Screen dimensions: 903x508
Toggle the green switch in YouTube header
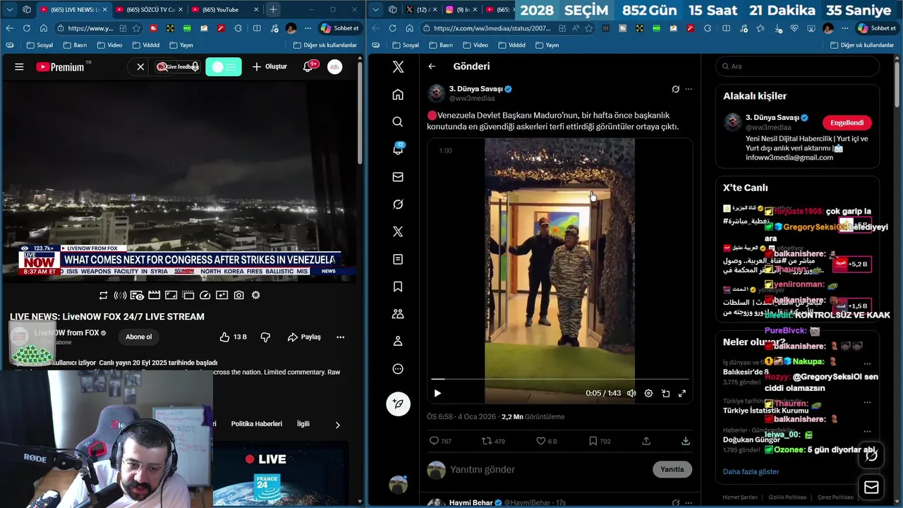[x=224, y=66]
